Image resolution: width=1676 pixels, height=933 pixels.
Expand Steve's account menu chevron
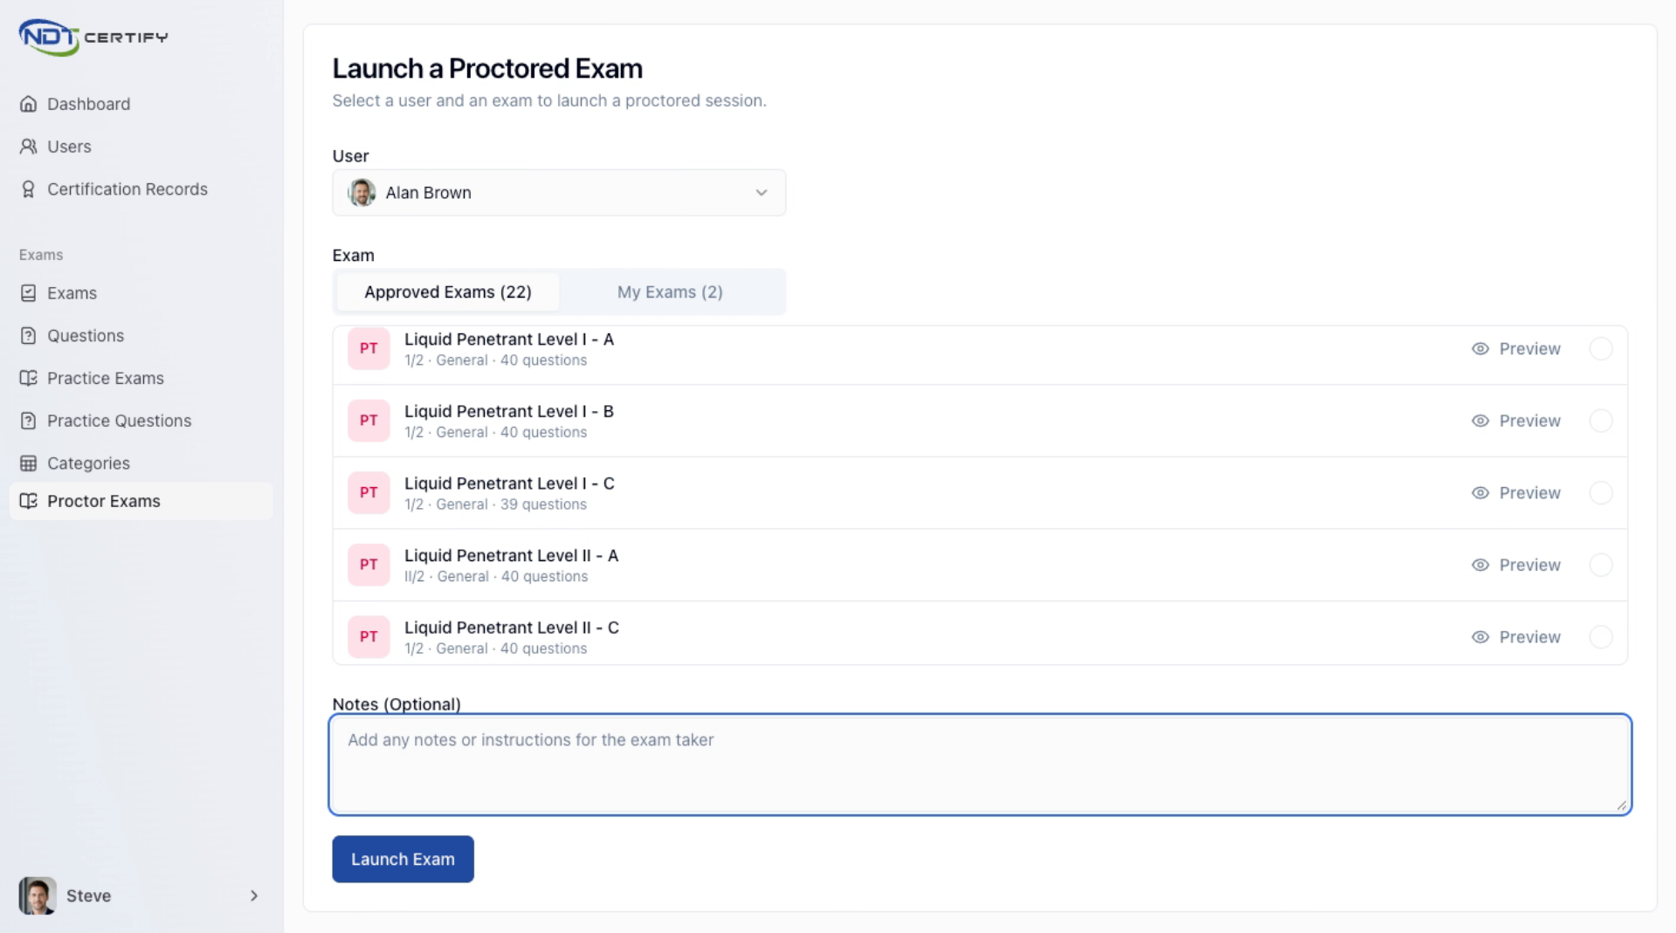tap(254, 895)
